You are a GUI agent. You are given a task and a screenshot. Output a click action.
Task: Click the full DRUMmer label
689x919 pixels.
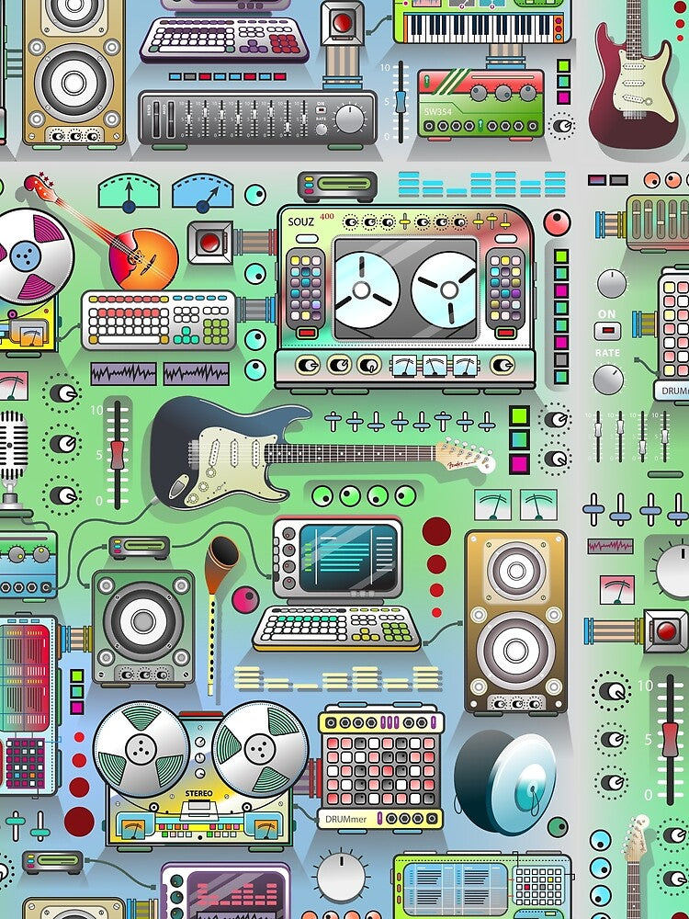(x=345, y=819)
